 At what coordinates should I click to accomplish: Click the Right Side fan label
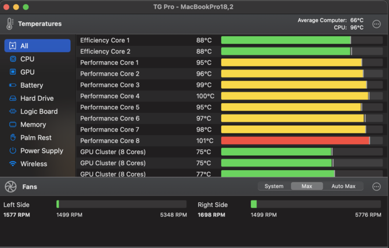pyautogui.click(x=212, y=205)
